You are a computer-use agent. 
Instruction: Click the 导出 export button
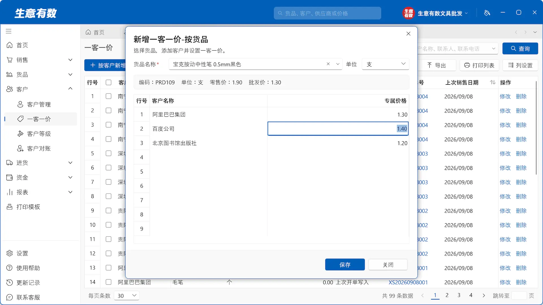[437, 65]
